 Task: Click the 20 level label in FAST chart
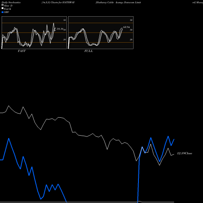pyautogui.click(x=65, y=39)
